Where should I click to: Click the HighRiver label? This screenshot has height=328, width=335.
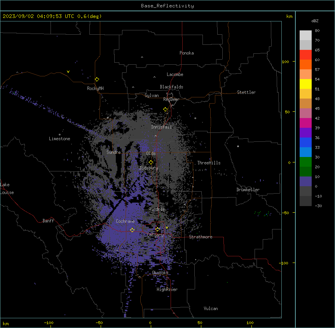tap(167, 289)
